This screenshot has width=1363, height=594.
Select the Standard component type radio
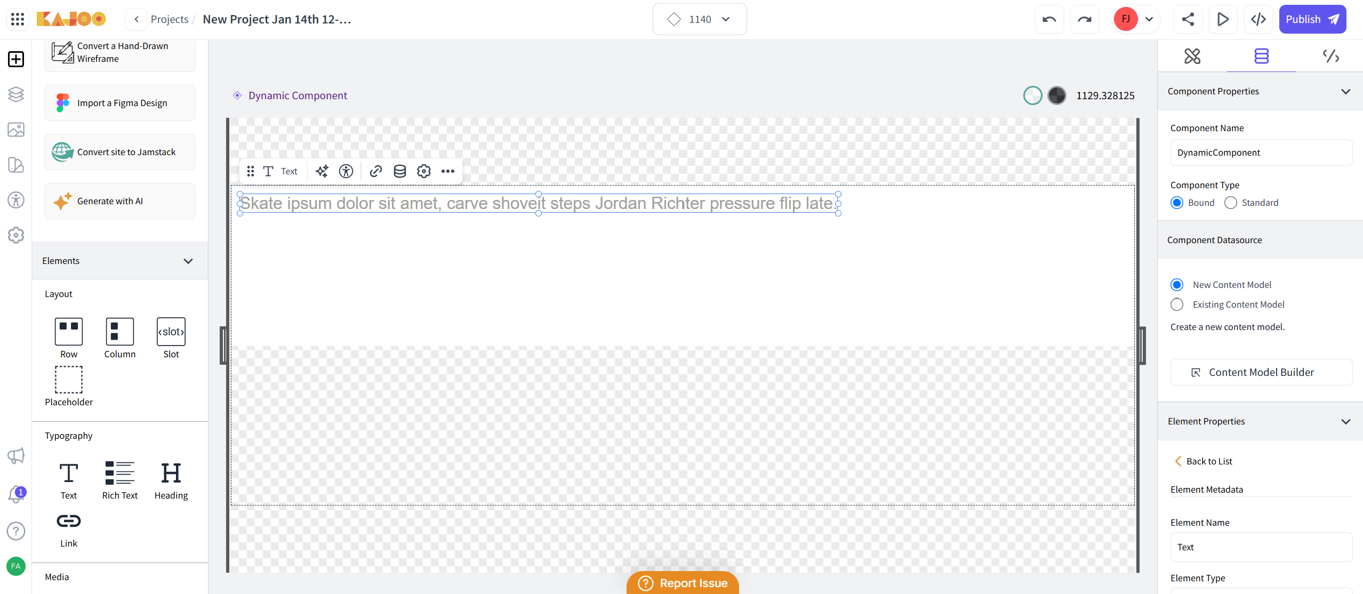click(1231, 203)
